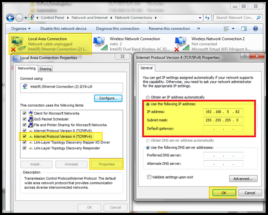
Task: Toggle QoS Packet Scheduler checkbox
Action: 25,119
